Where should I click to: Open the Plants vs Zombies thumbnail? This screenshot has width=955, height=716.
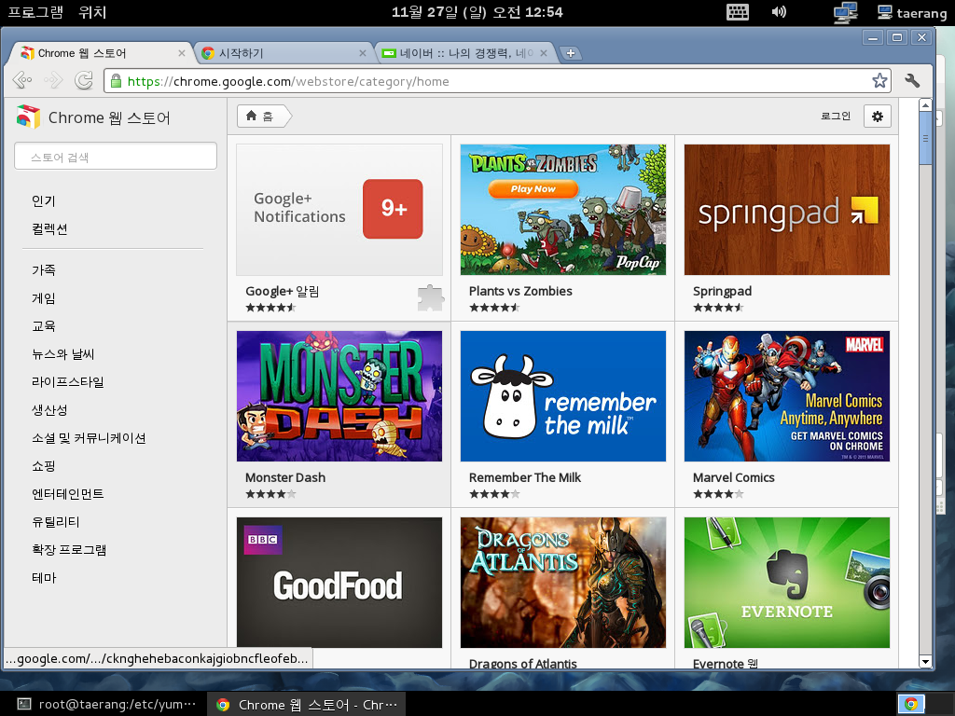click(x=562, y=210)
